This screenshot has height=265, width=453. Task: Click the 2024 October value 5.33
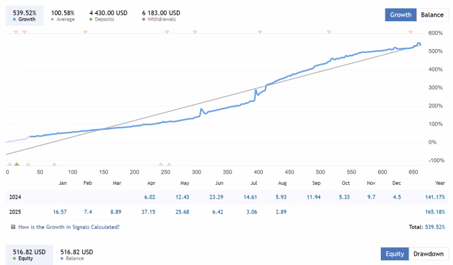click(x=344, y=197)
